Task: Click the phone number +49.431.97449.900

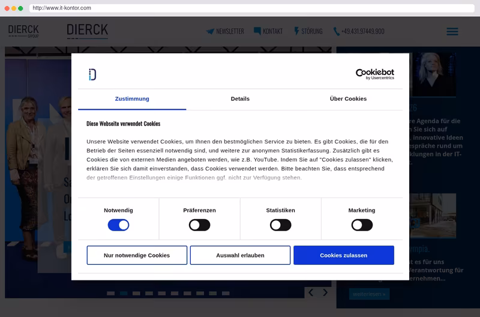Action: pos(363,31)
